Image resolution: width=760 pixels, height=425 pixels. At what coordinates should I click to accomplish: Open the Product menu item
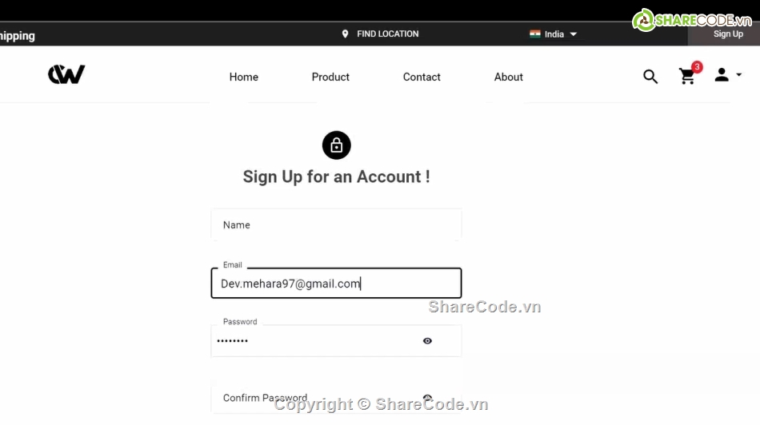point(330,77)
